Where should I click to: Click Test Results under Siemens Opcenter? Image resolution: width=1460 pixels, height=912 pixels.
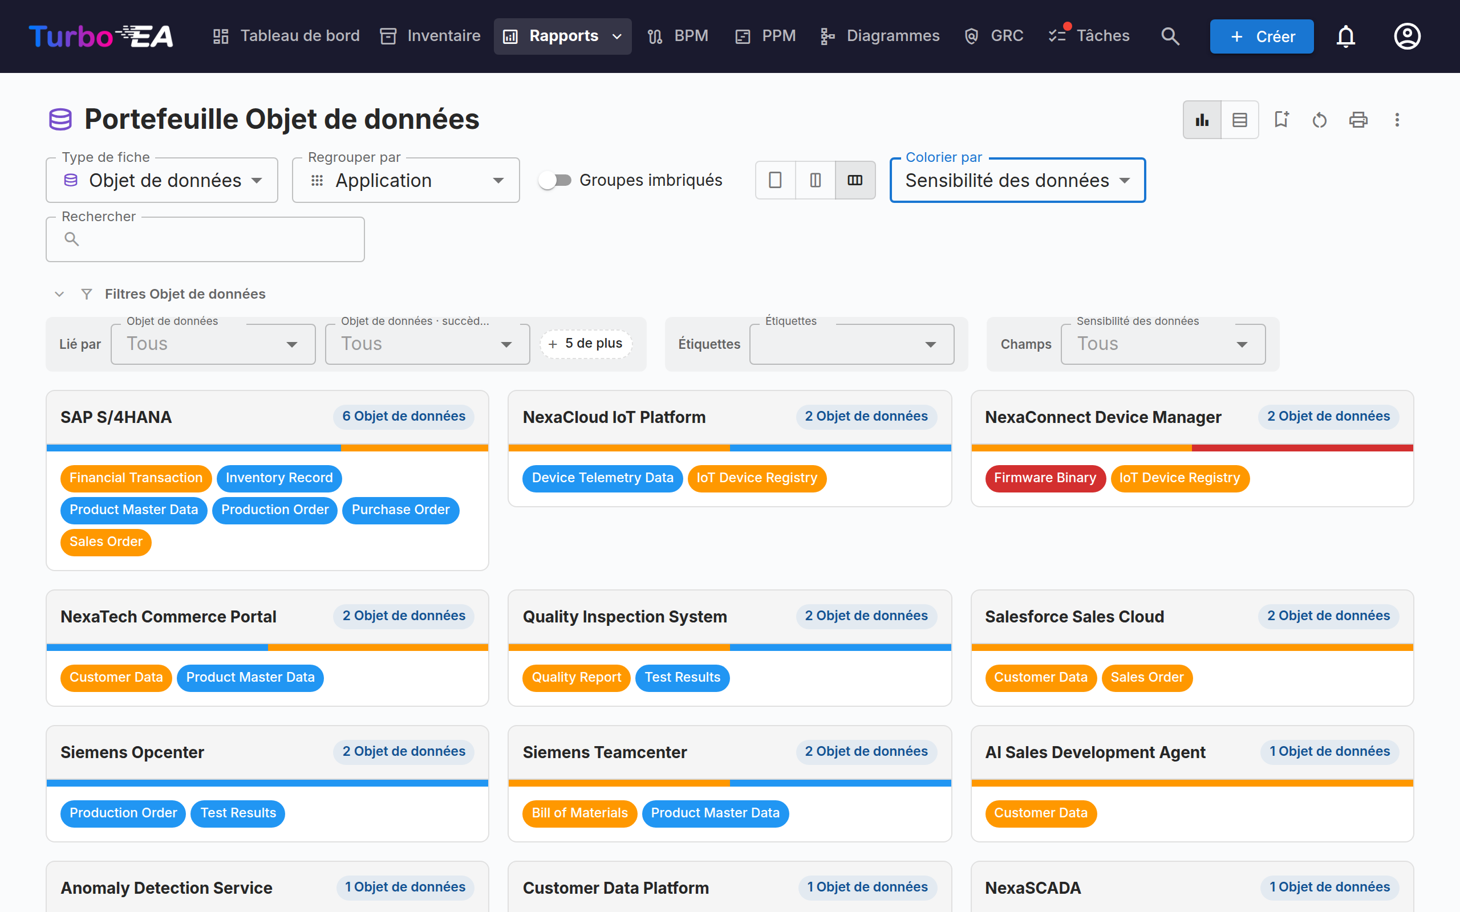click(238, 814)
